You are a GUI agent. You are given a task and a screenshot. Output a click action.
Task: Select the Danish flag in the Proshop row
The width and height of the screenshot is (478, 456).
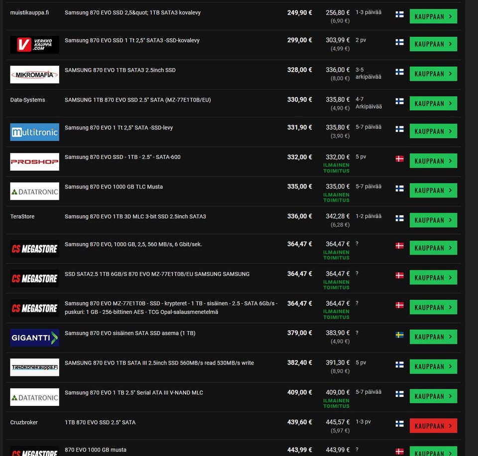point(399,159)
